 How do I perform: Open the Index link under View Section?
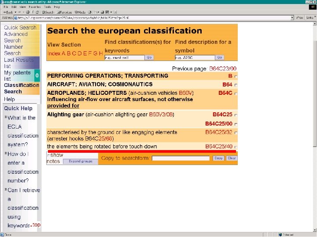coord(54,54)
